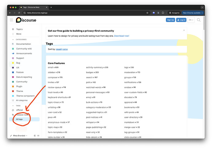Click the Bug category yellow swatch
Screen dimensions: 212x148
coord(13,63)
